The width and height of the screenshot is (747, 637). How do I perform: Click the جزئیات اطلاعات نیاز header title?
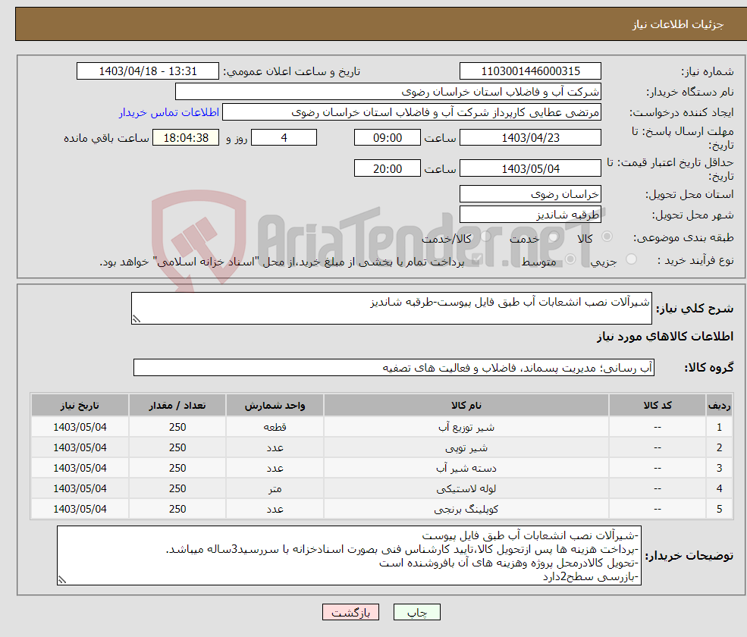[678, 24]
